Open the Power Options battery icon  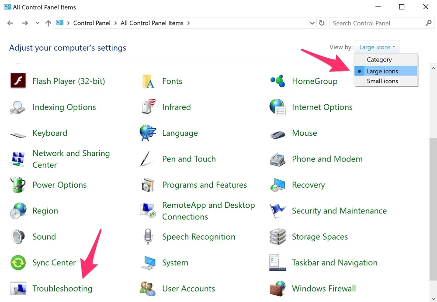tap(18, 185)
